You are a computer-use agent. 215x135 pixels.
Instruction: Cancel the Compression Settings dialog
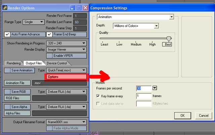pyautogui.click(x=204, y=115)
